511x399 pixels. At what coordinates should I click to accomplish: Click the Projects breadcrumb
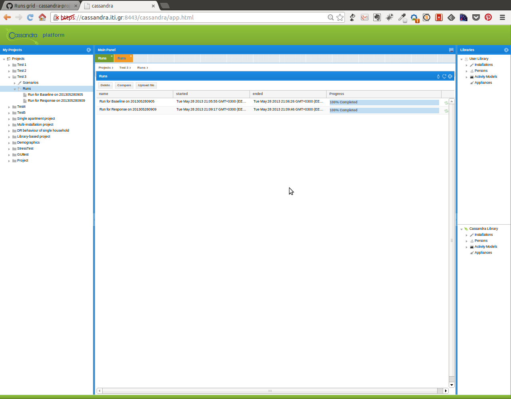[105, 68]
